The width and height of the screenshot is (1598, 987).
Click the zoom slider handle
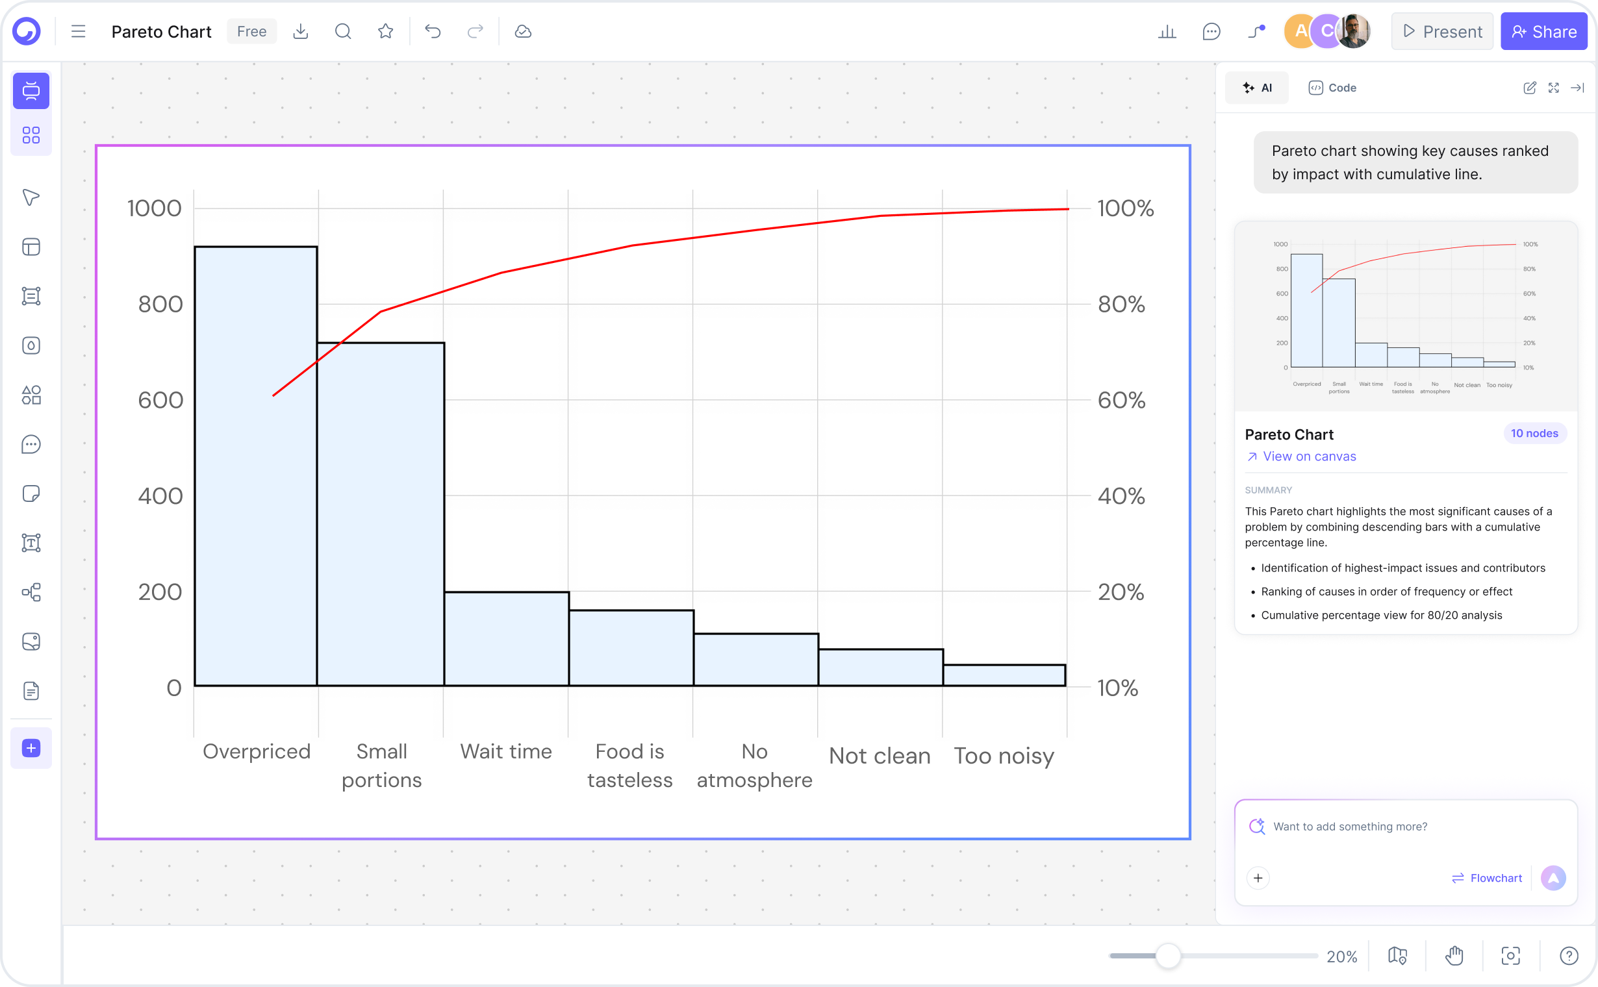pyautogui.click(x=1169, y=956)
